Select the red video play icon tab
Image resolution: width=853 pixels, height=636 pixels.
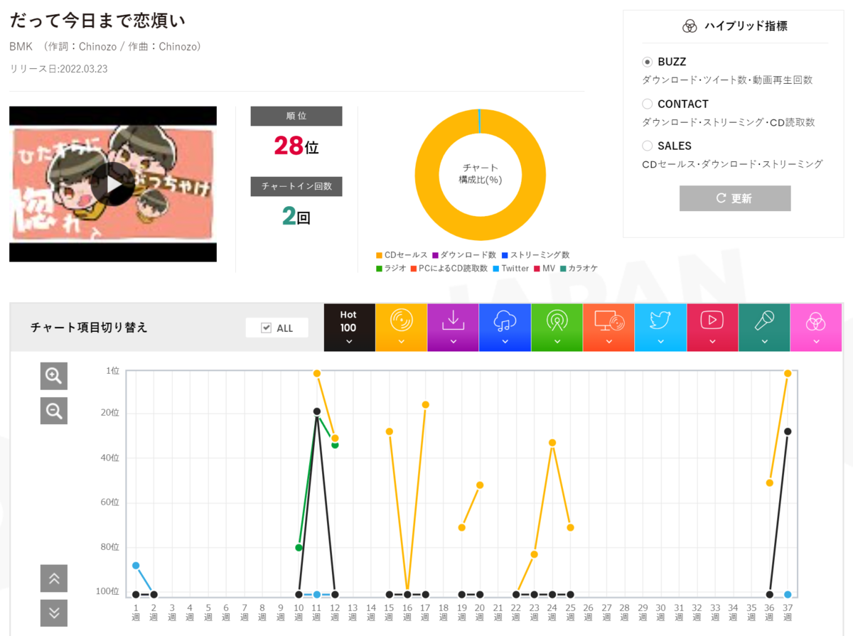pyautogui.click(x=712, y=328)
